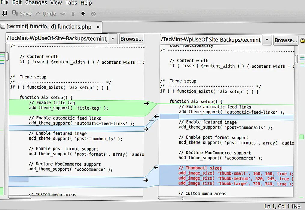Go to previous change with up arrow

pos(73,14)
